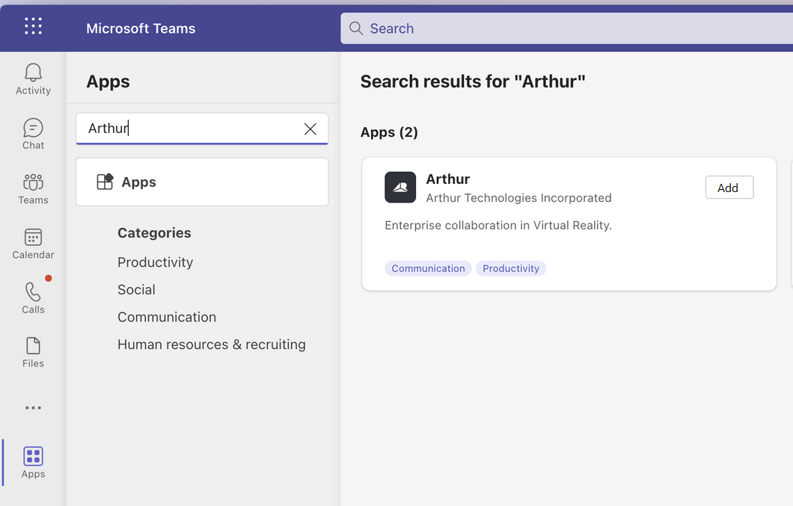The width and height of the screenshot is (793, 506).
Task: Open the Communication category
Action: (x=167, y=317)
